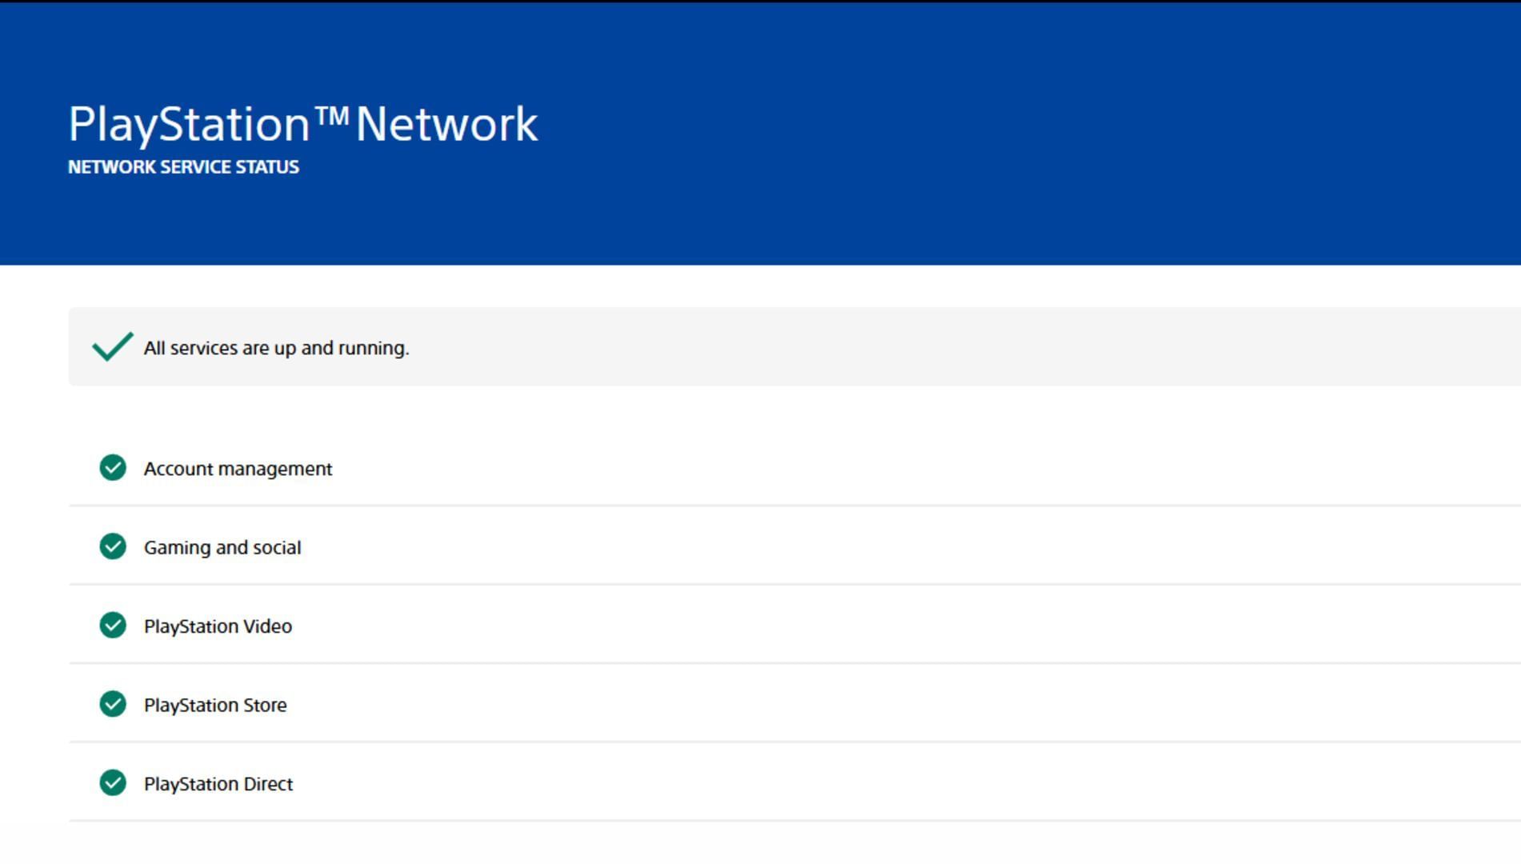The width and height of the screenshot is (1521, 864).
Task: Click the large checkmark in status banner
Action: click(112, 347)
